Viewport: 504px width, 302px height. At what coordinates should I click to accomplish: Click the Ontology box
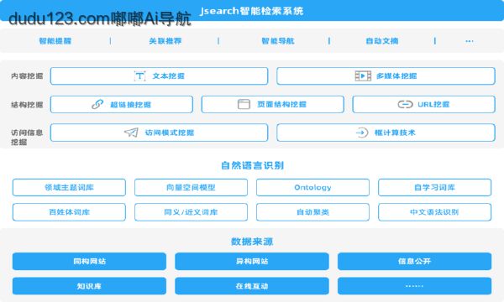312,187
